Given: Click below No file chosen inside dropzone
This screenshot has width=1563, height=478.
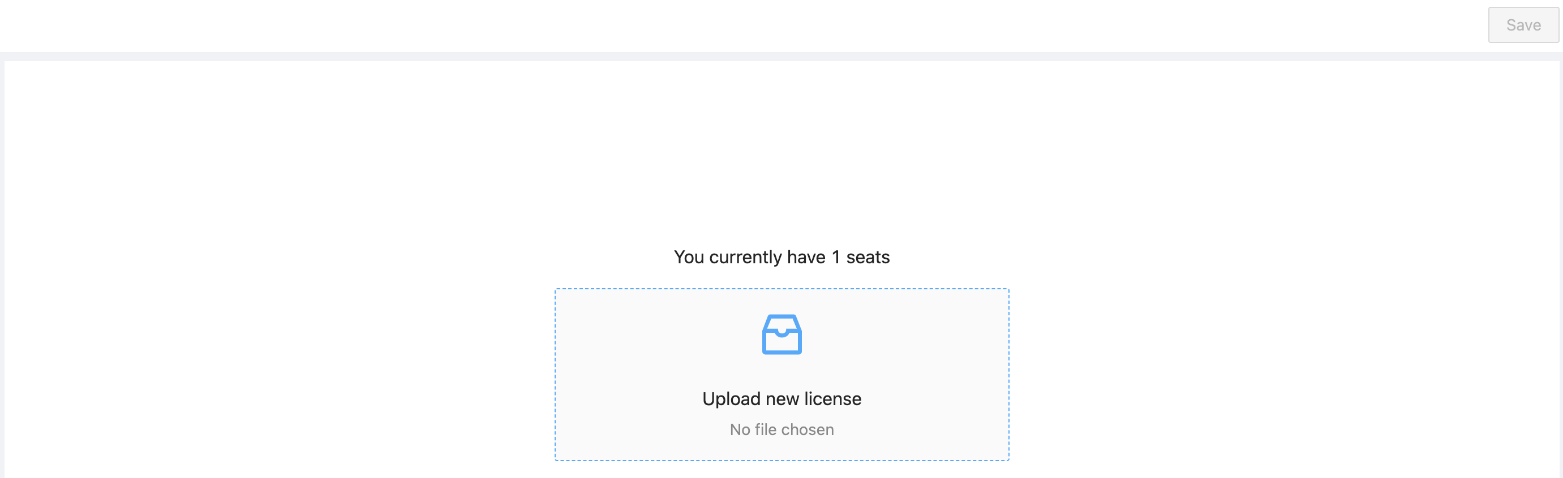Looking at the screenshot, I should pos(781,448).
